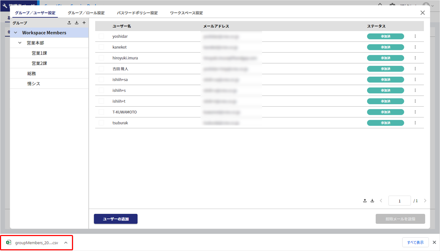Click the group download icon in グループ header
Screen dimensions: 440x251
76,23
